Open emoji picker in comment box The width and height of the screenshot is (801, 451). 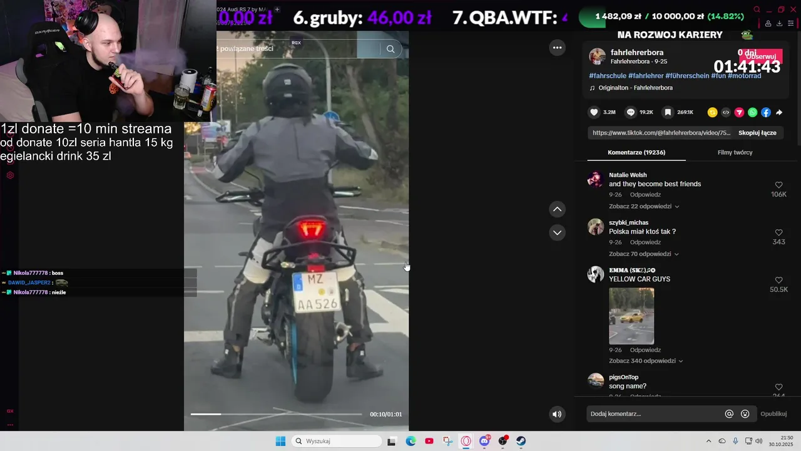point(745,413)
